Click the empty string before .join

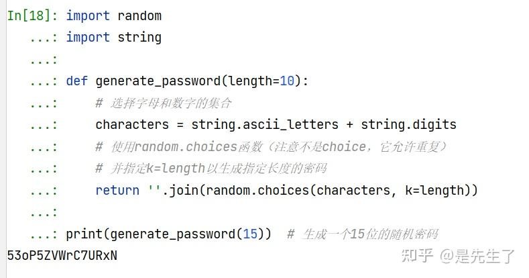[x=154, y=189]
